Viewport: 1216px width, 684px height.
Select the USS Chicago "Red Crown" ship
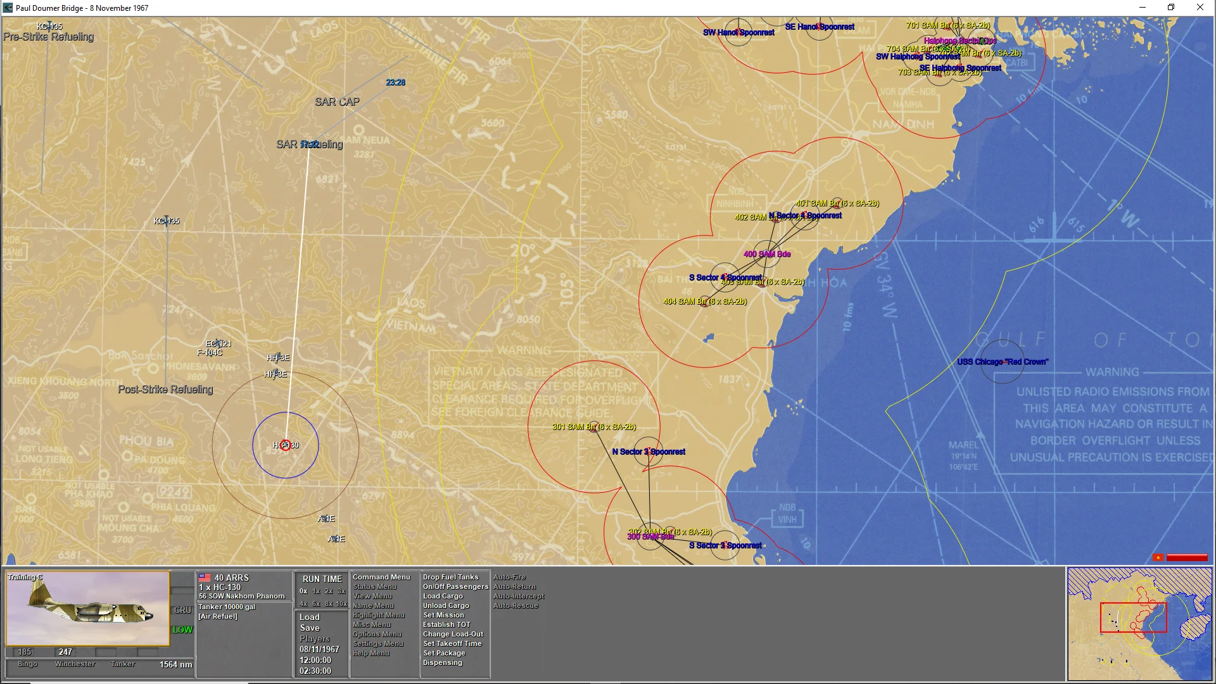tap(1003, 362)
